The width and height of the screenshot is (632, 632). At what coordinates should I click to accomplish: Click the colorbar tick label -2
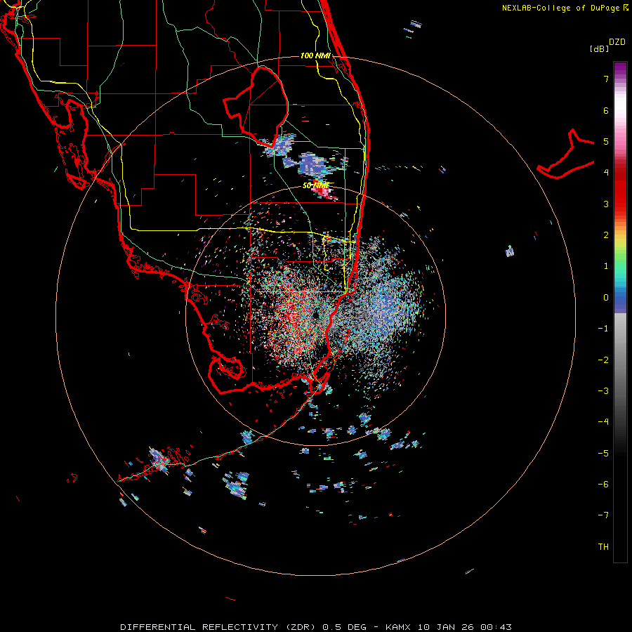[x=603, y=360]
